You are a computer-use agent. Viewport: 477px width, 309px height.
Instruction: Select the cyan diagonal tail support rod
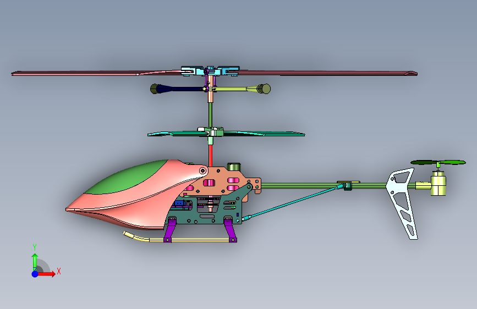(x=292, y=202)
